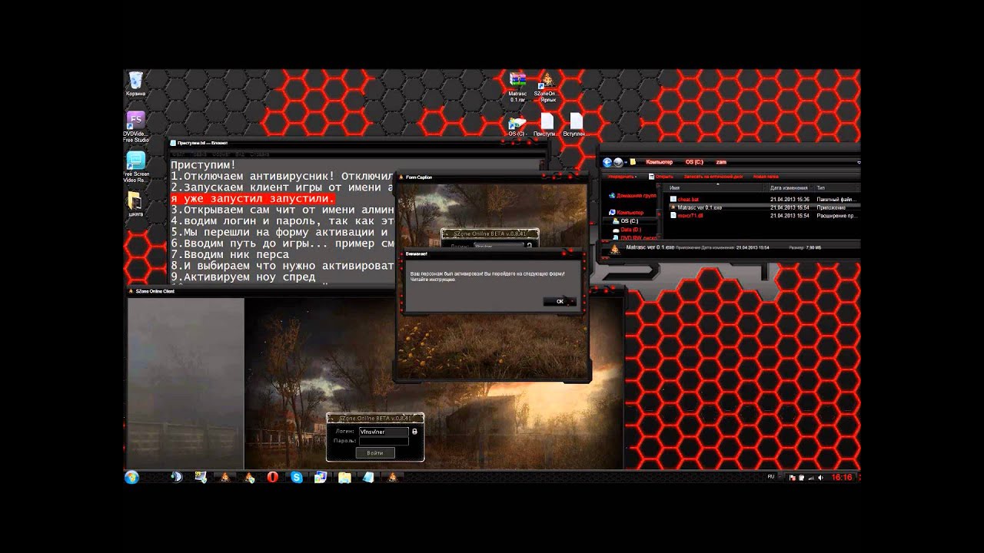Open the Вступлен... text file on desktop
This screenshot has width=984, height=553.
click(576, 125)
